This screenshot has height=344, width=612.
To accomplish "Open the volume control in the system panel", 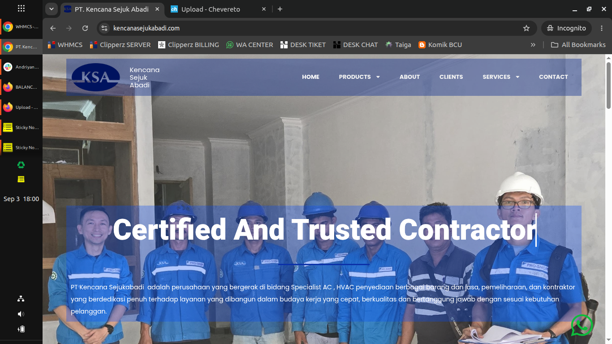I will 21,314.
